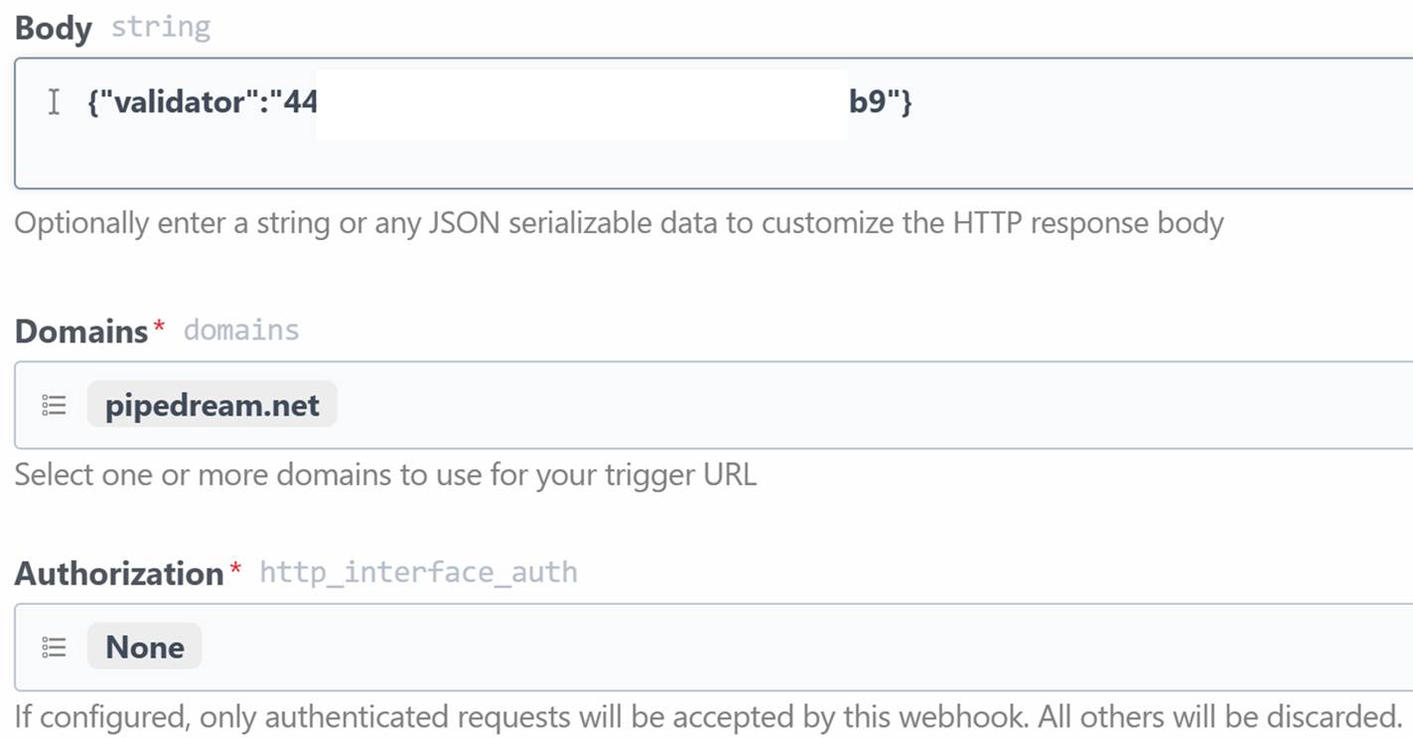Click the trigger URL domains helper text

pos(385,474)
